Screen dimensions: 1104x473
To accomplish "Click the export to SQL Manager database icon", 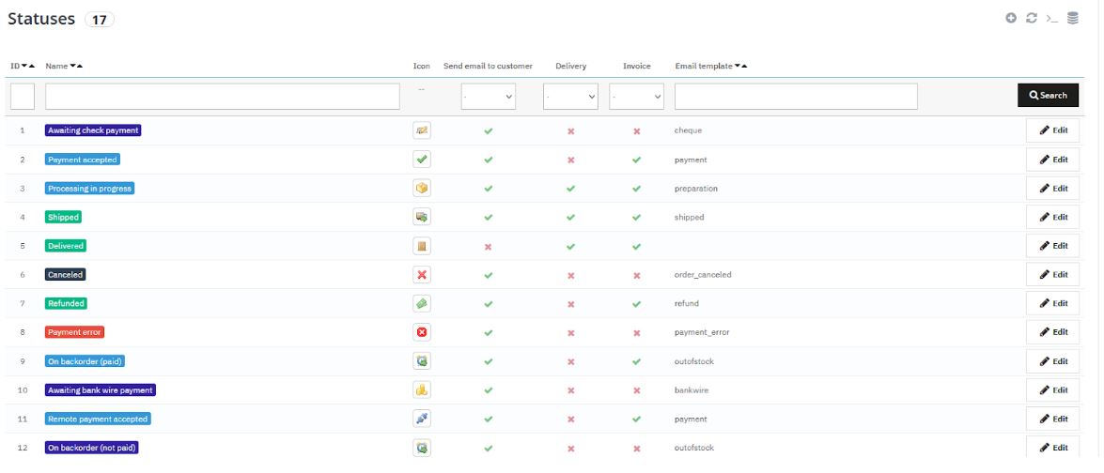I will click(x=1073, y=18).
